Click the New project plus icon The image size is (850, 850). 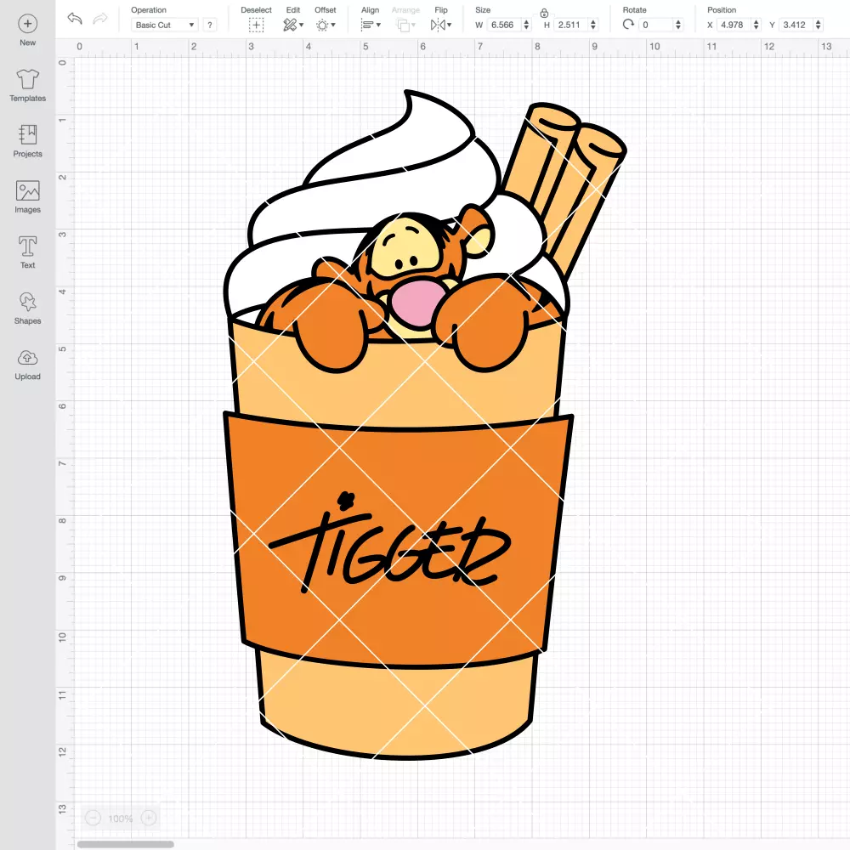point(28,24)
